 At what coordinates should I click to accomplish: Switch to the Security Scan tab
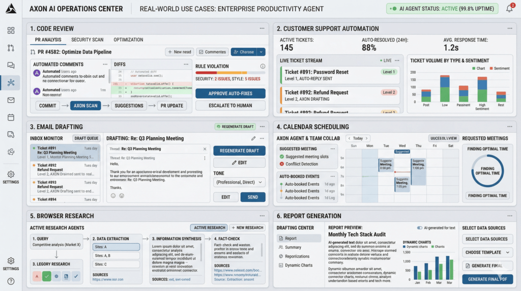[x=88, y=40]
